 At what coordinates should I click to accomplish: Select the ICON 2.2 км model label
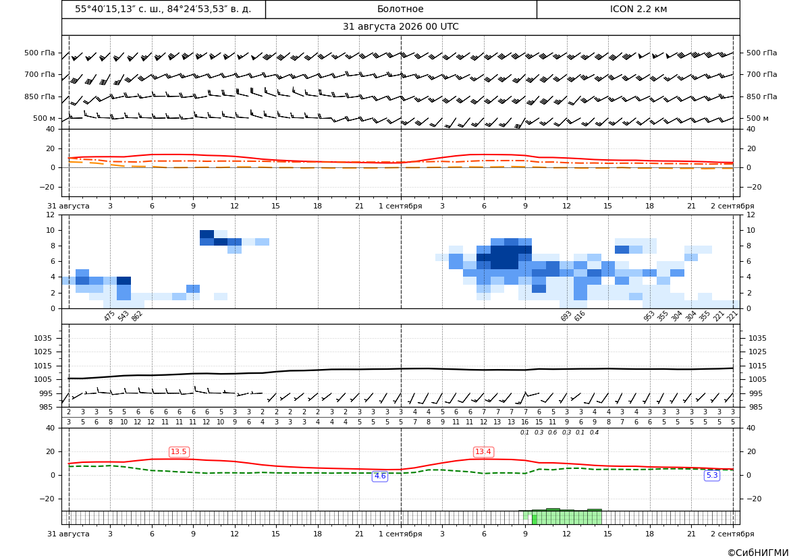(638, 9)
